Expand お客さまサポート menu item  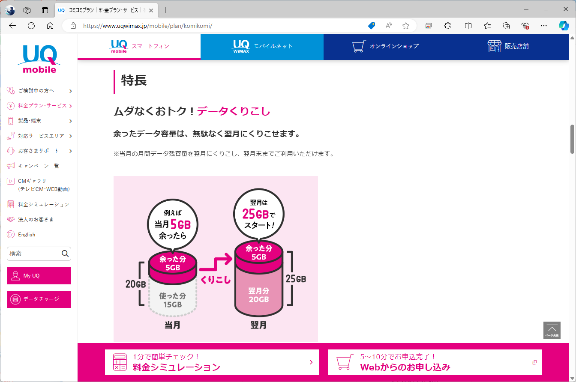[39, 150]
